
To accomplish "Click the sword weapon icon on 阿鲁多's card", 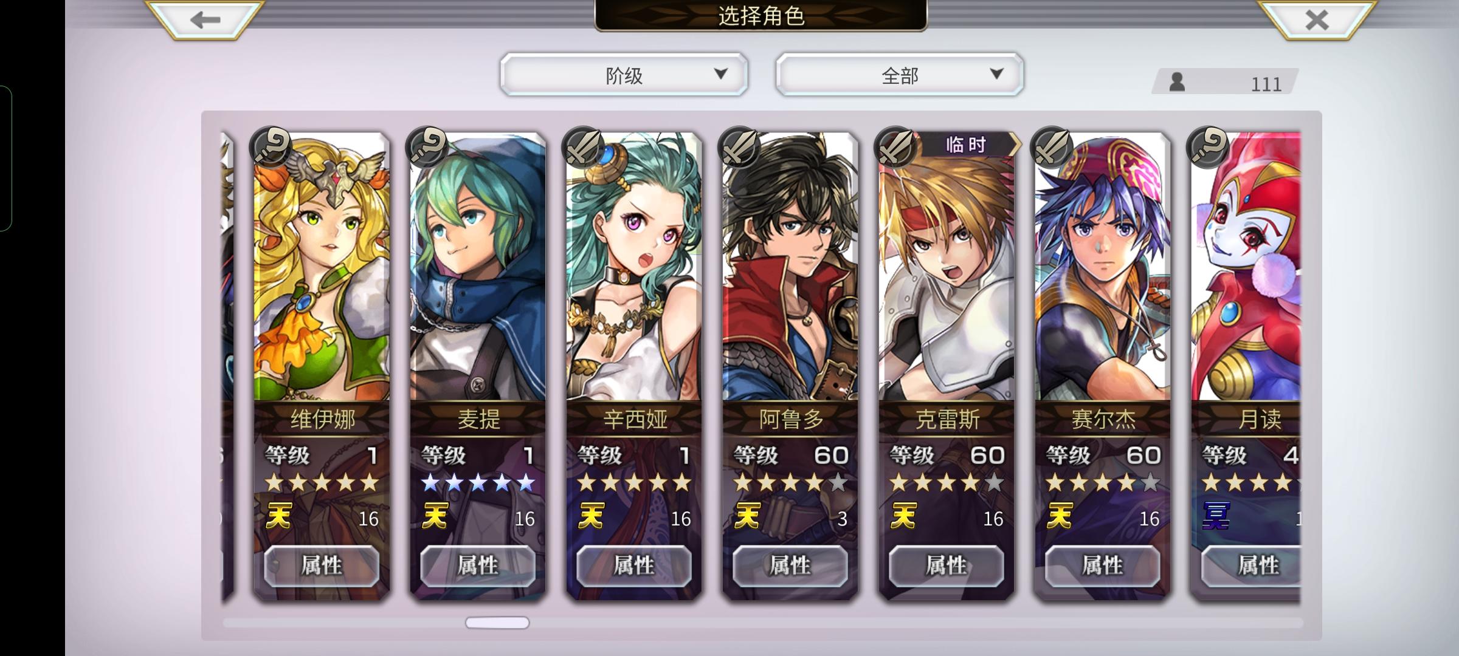I will pyautogui.click(x=739, y=146).
